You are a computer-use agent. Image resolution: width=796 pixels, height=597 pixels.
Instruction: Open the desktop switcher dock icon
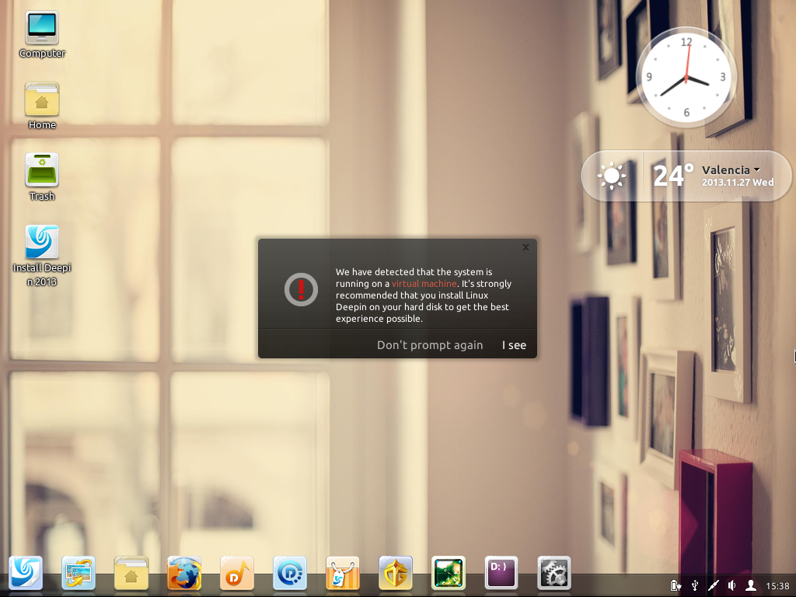(x=79, y=573)
